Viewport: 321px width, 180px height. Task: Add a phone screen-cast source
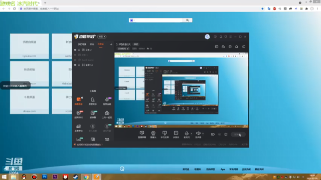point(165,134)
